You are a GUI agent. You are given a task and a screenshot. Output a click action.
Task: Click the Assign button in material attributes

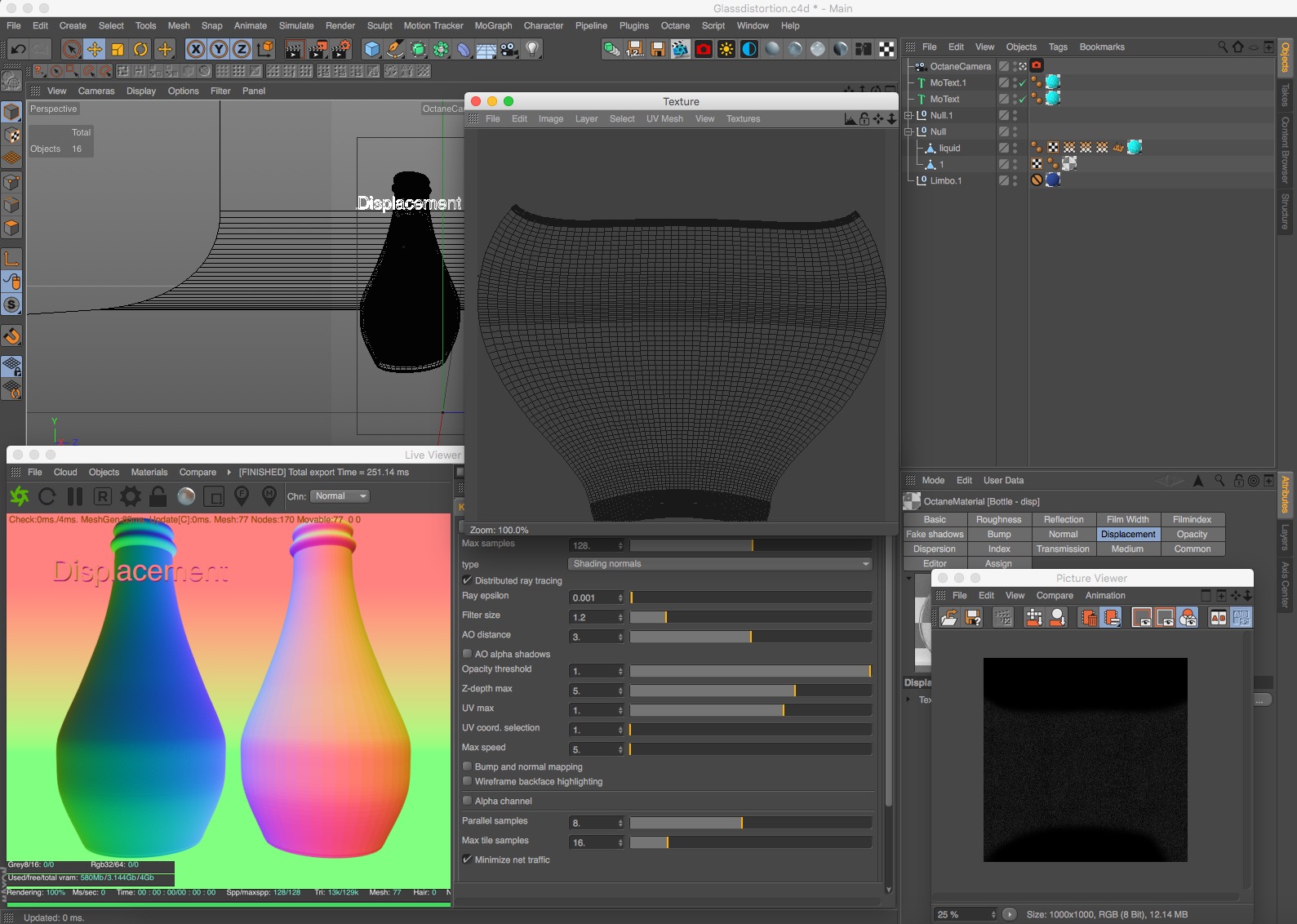click(998, 563)
